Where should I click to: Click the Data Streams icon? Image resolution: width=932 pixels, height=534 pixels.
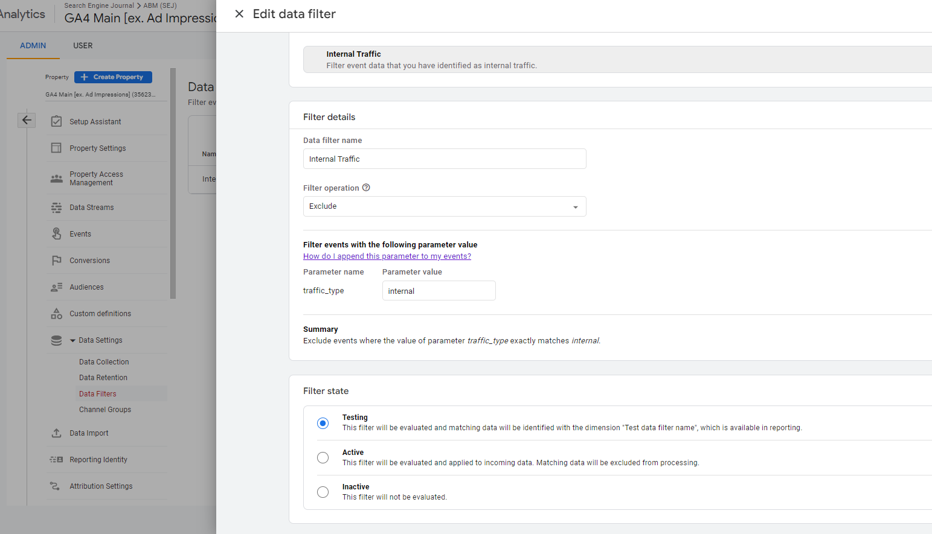[56, 207]
